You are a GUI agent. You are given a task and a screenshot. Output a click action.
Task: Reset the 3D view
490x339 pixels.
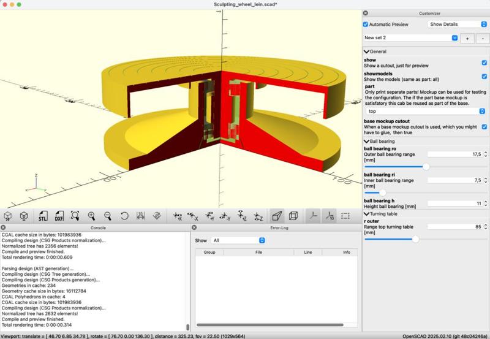pyautogui.click(x=124, y=216)
